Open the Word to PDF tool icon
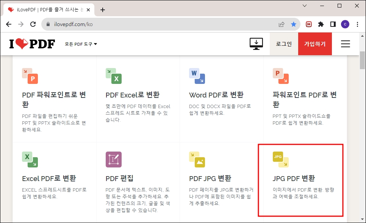This screenshot has height=223, width=366. tap(197, 76)
